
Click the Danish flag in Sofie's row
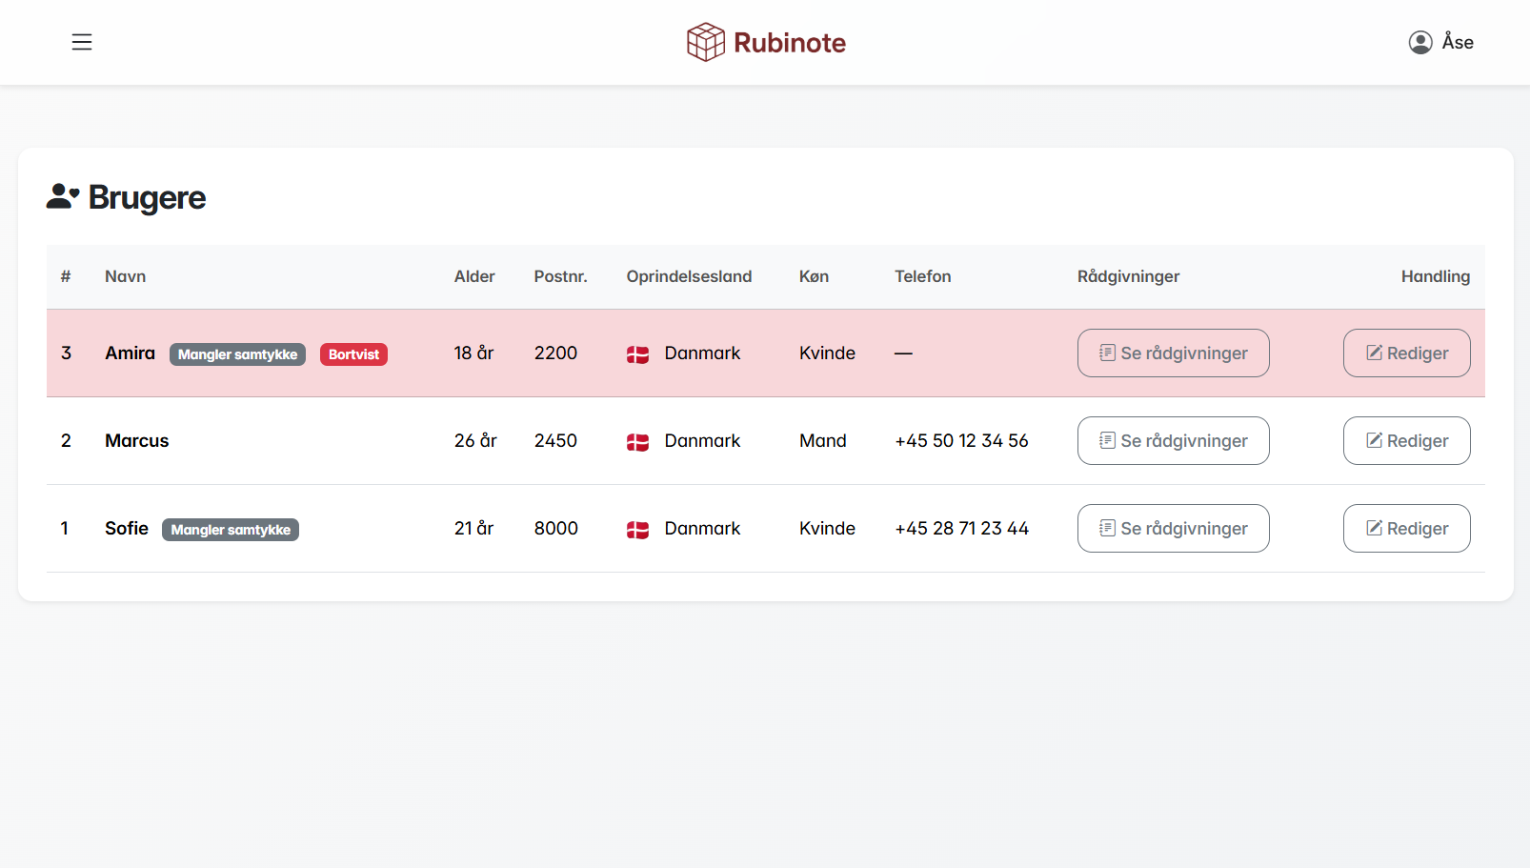(637, 530)
